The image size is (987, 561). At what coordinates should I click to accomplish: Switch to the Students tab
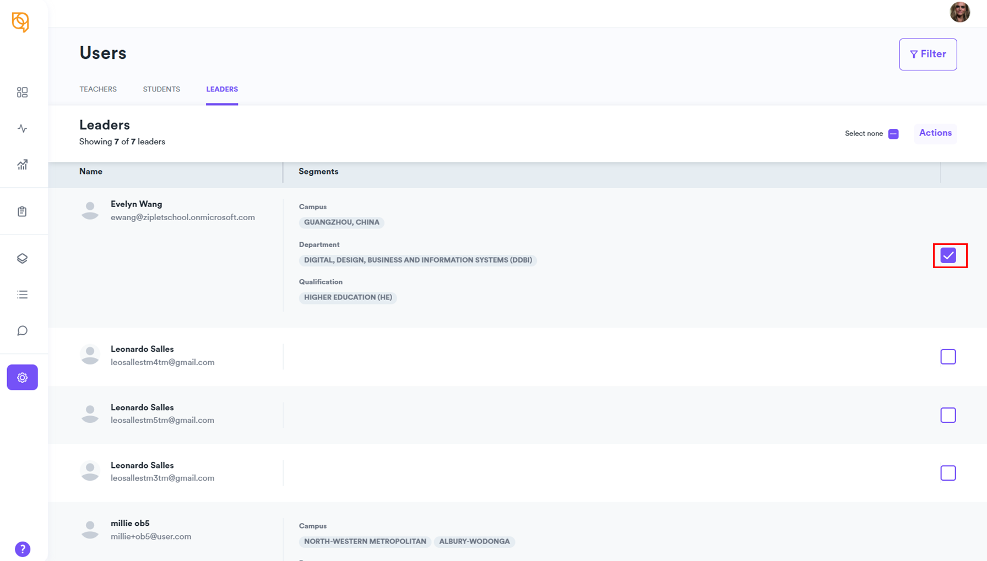[x=161, y=89]
